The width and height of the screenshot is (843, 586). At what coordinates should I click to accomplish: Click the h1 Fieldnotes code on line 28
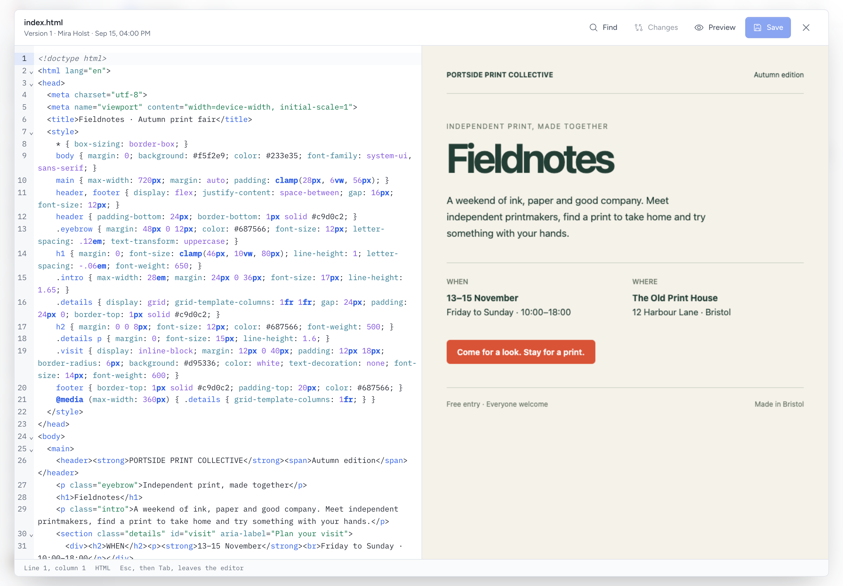coord(99,497)
